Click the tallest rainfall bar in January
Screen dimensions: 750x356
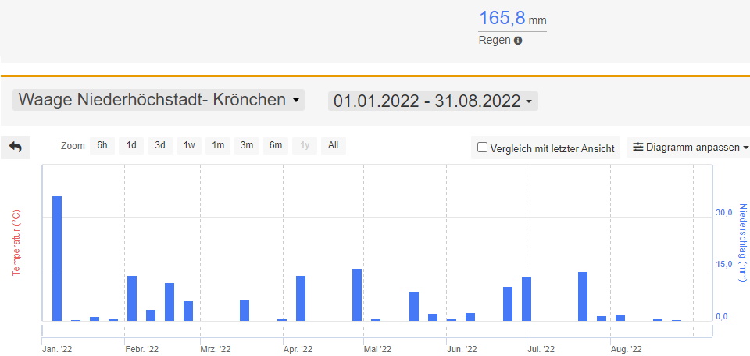pos(57,258)
